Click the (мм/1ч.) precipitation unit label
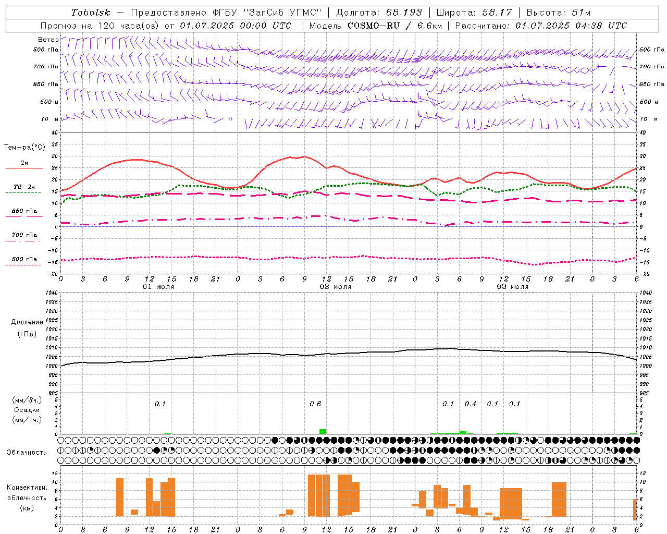The height and width of the screenshot is (534, 667). coord(27,420)
